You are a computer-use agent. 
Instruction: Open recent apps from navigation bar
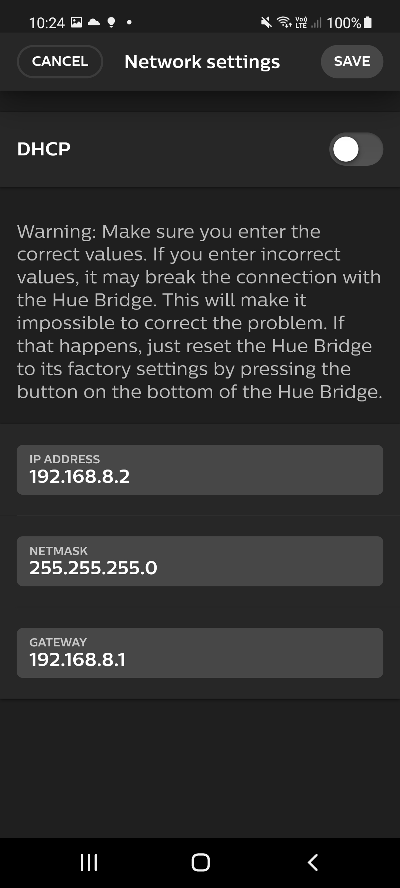(89, 862)
